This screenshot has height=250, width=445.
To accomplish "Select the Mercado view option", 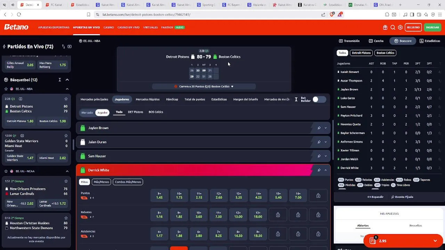I will (87, 112).
